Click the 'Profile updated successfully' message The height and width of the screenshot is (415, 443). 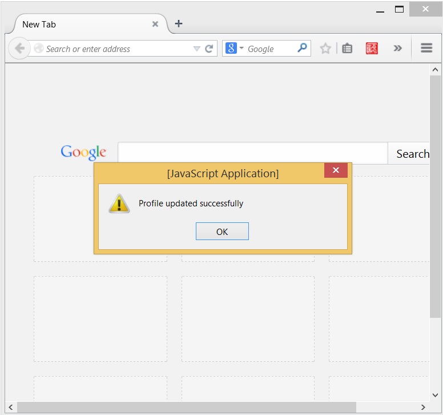(191, 203)
